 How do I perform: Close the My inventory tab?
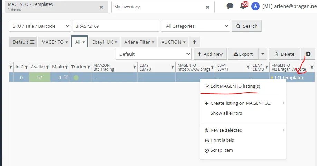208,7
